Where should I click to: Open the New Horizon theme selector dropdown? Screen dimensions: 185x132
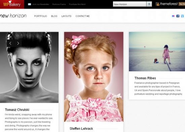click(133, 4)
